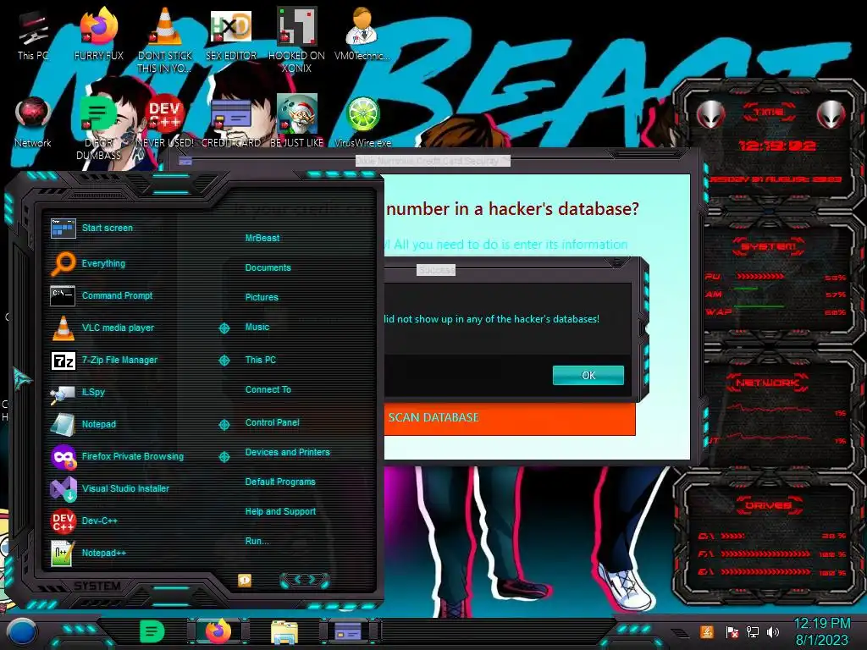Viewport: 867px width, 650px height.
Task: Click the Start orb button
Action: (22, 632)
